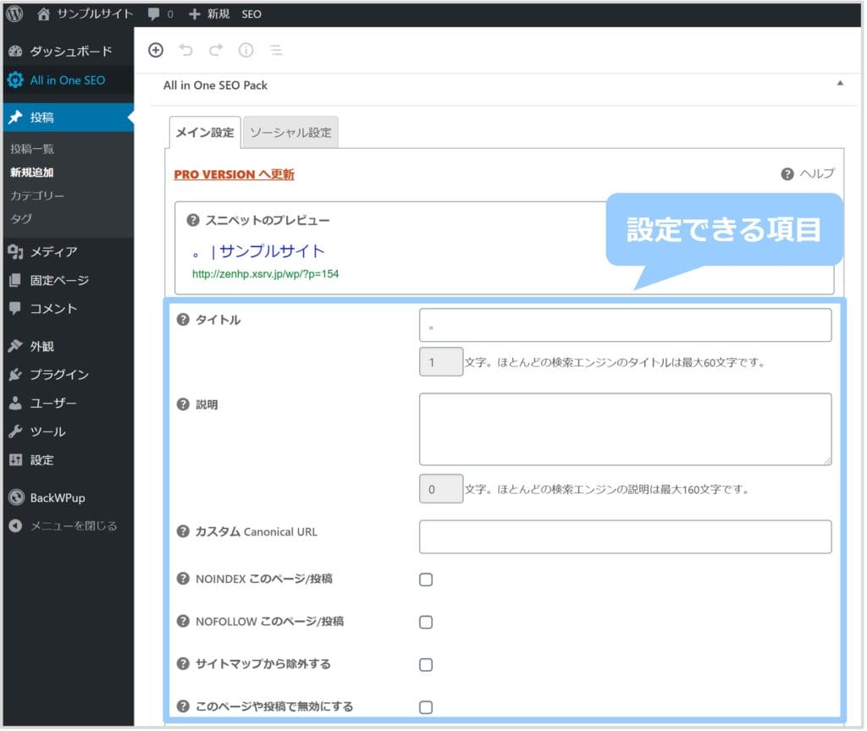The height and width of the screenshot is (731, 867).
Task: Open カテゴリー submenu item
Action: coord(37,195)
